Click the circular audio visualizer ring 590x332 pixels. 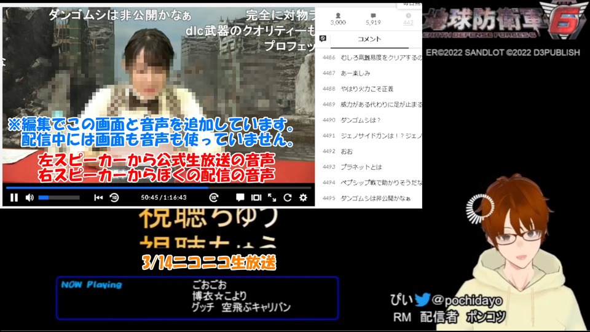tap(480, 208)
